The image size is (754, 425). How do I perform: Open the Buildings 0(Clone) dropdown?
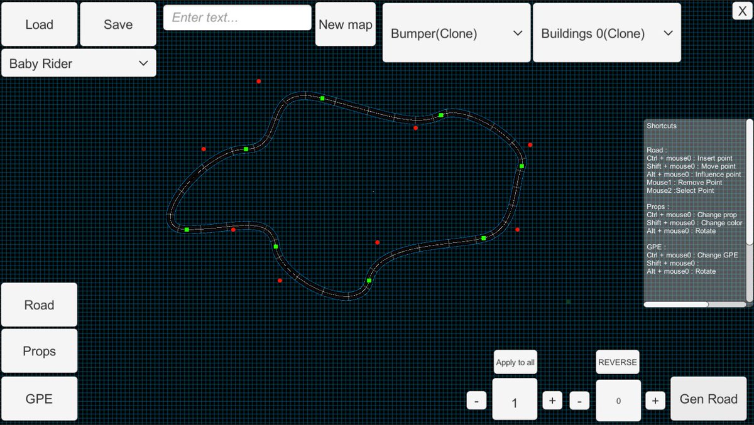(607, 33)
